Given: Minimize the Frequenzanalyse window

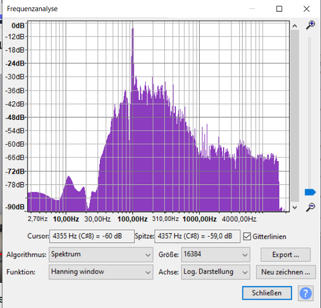Looking at the screenshot, I should (x=252, y=9).
